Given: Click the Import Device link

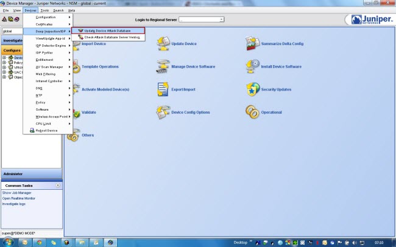Looking at the screenshot, I should (94, 44).
